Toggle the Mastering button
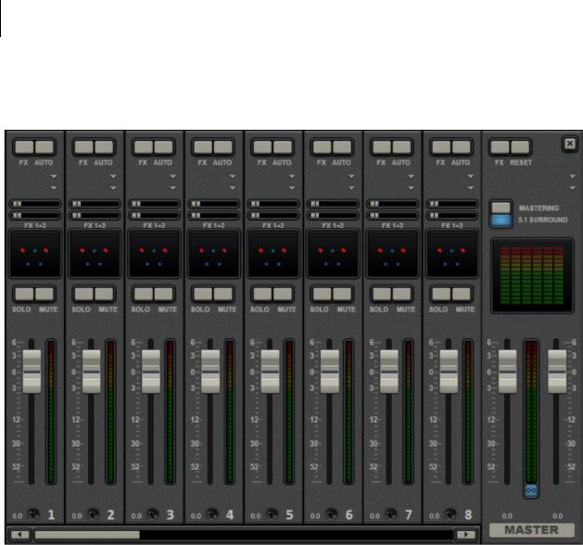This screenshot has width=583, height=545. click(x=501, y=208)
